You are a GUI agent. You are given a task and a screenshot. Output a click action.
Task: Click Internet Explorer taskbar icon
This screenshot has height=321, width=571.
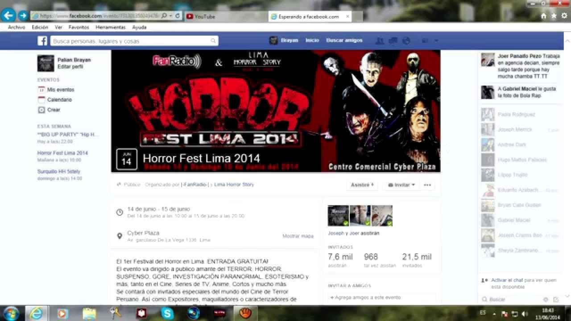tap(36, 313)
